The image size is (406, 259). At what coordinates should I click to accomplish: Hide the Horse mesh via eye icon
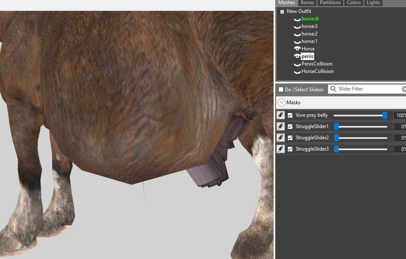click(297, 49)
